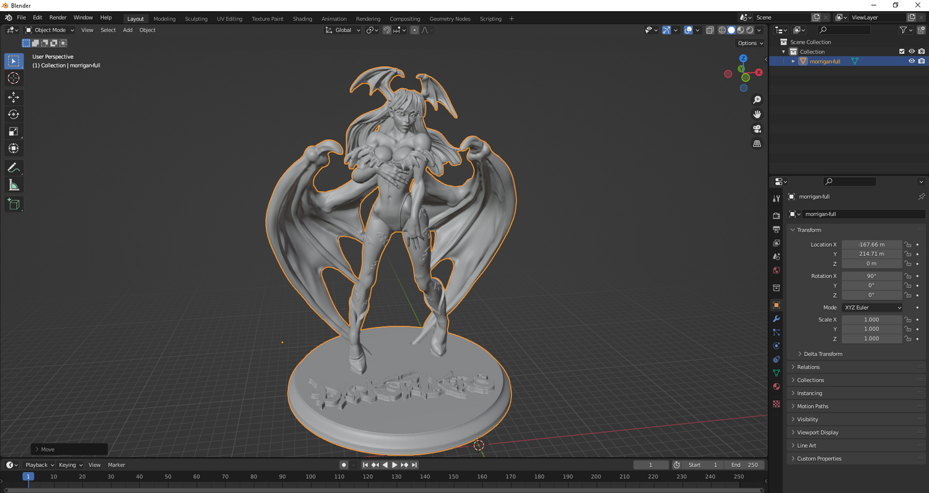Select the Add Cube tool
The width and height of the screenshot is (929, 493).
pos(14,204)
